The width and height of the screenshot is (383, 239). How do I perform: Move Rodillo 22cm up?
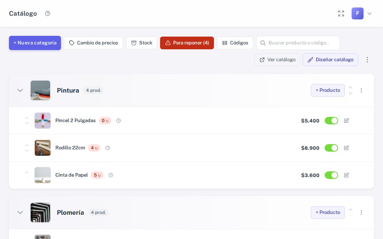point(27,145)
